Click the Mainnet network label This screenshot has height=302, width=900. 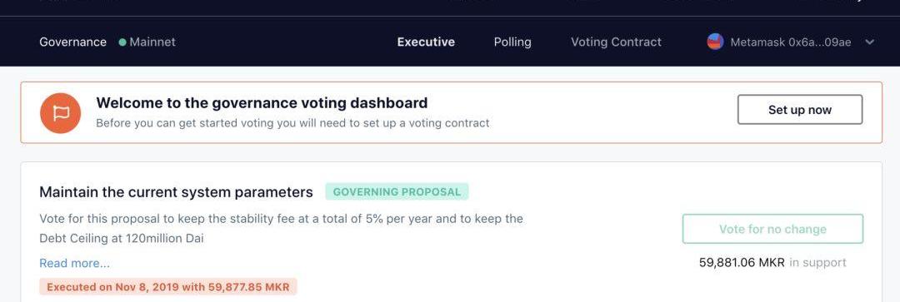[152, 42]
